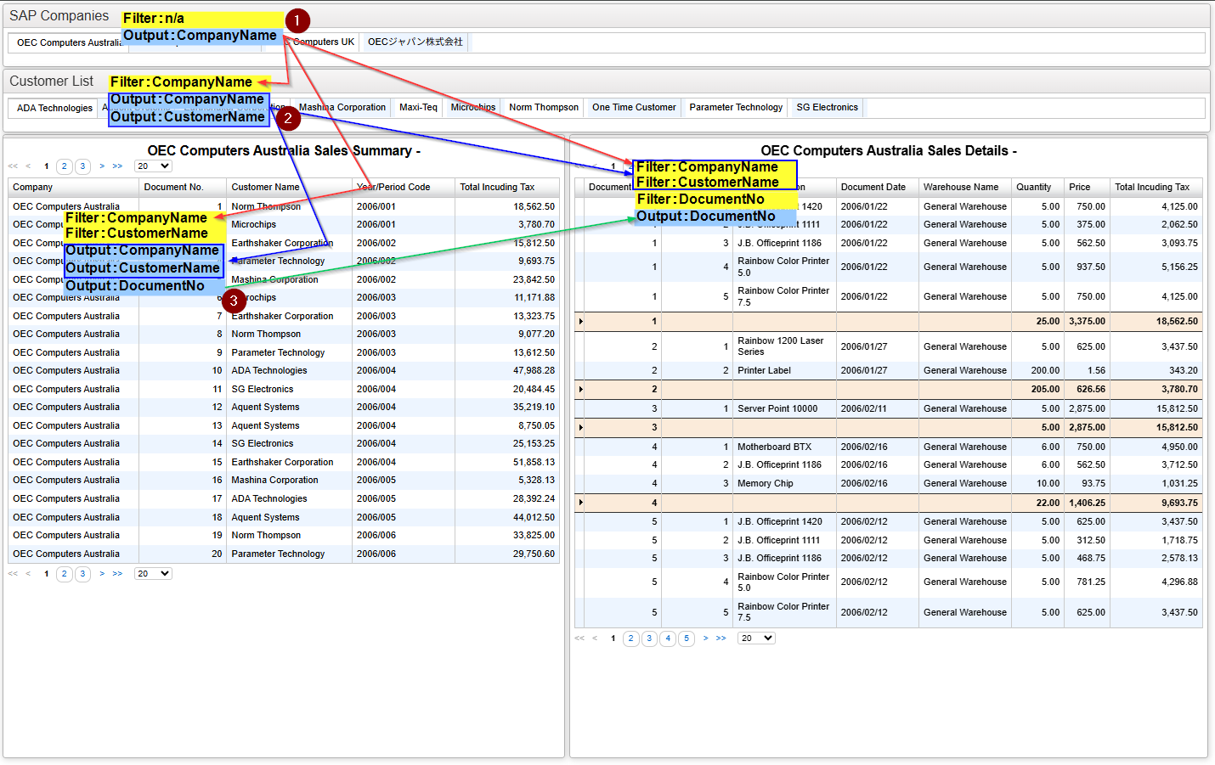1215x765 pixels.
Task: Click last-page arrow below the Sales Summary table
Action: pyautogui.click(x=117, y=574)
